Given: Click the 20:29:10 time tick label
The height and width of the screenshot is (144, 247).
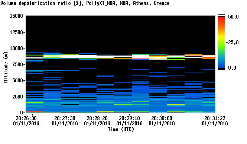Looking at the screenshot, I should pyautogui.click(x=129, y=121).
